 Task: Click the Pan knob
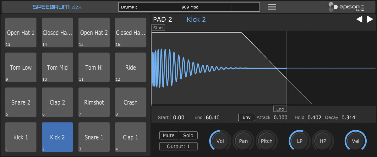[243, 141]
